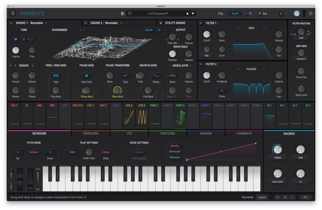Click the lightbulb sound design tips icon

coord(281,14)
